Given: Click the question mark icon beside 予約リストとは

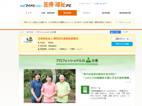Looking at the screenshot, I should coord(117,22).
